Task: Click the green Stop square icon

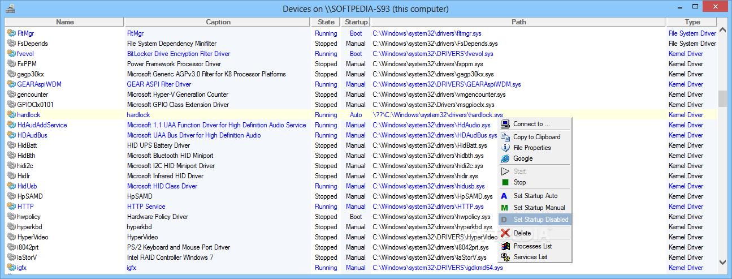Action: coord(505,182)
